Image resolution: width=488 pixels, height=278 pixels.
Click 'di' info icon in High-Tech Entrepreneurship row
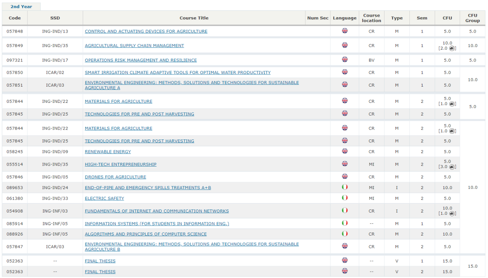452,167
